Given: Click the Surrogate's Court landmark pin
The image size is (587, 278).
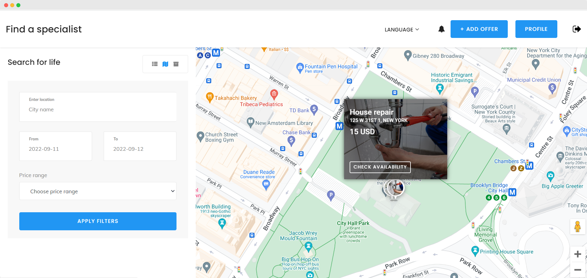Looking at the screenshot, I should tap(507, 129).
